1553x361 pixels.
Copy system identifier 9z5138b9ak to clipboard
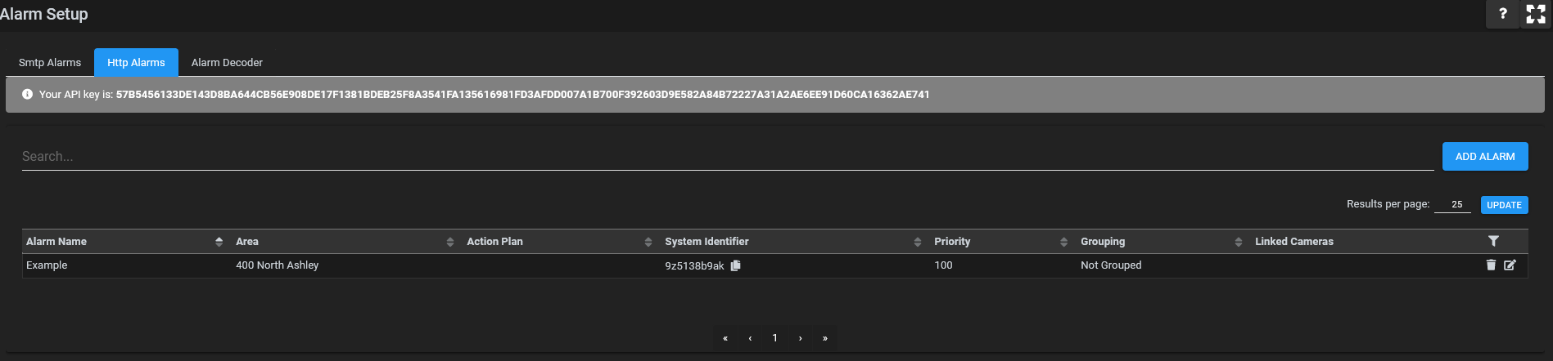(x=735, y=265)
